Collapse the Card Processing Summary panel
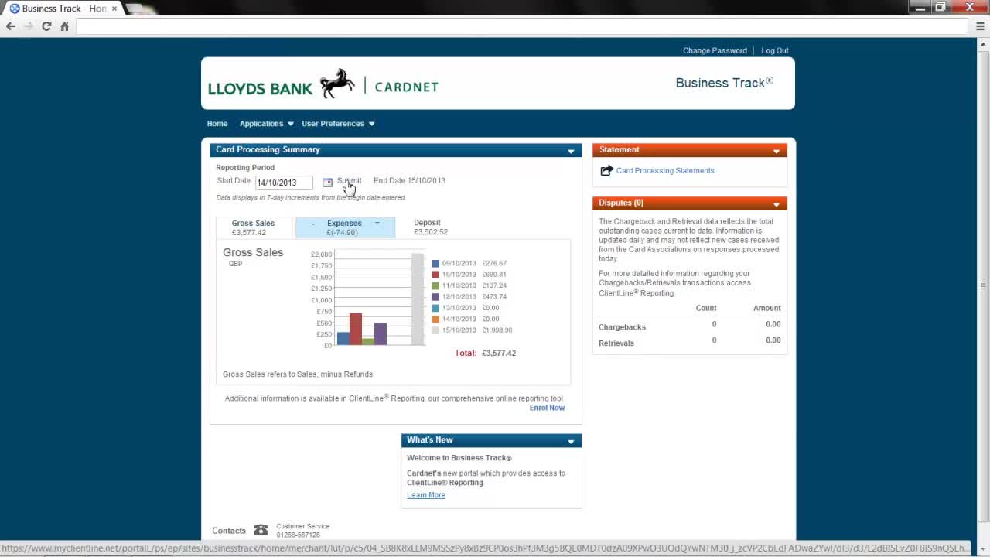Image resolution: width=990 pixels, height=557 pixels. [x=571, y=151]
